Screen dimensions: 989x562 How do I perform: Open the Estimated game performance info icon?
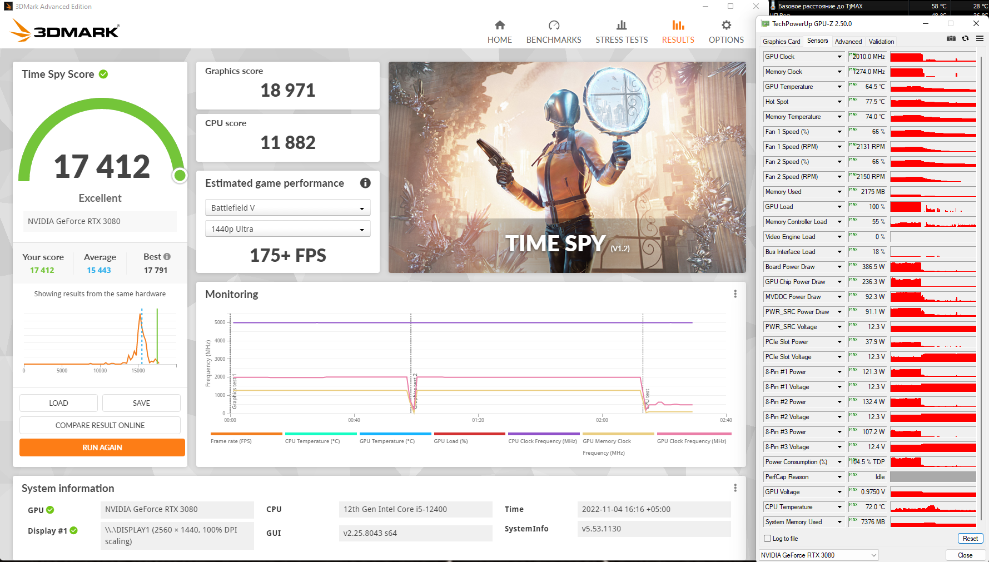pyautogui.click(x=365, y=183)
